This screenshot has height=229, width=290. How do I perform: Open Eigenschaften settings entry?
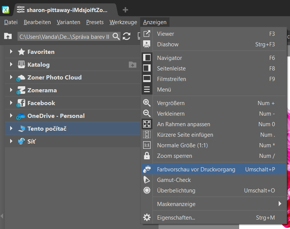(x=176, y=218)
